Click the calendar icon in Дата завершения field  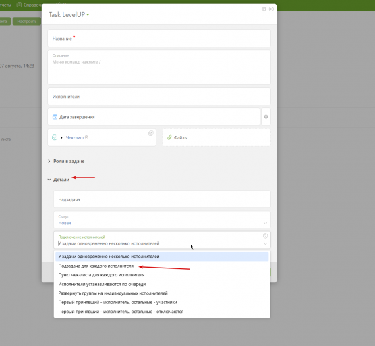[55, 117]
